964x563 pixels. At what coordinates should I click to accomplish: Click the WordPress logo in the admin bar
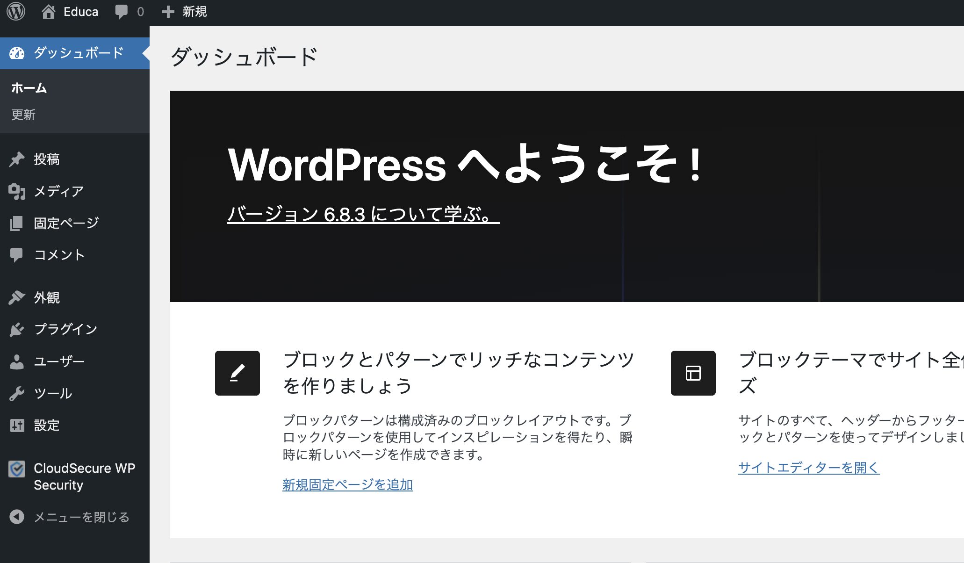coord(17,12)
